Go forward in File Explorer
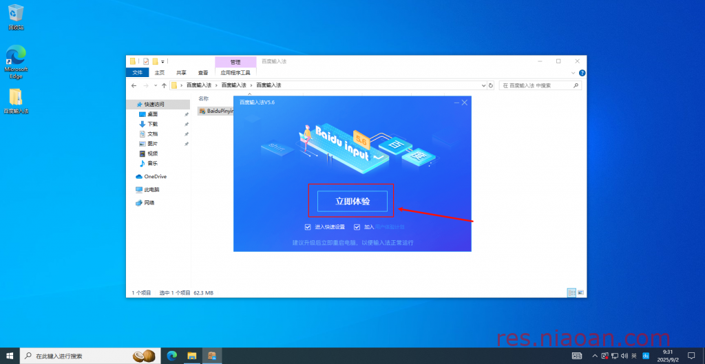 [x=146, y=85]
